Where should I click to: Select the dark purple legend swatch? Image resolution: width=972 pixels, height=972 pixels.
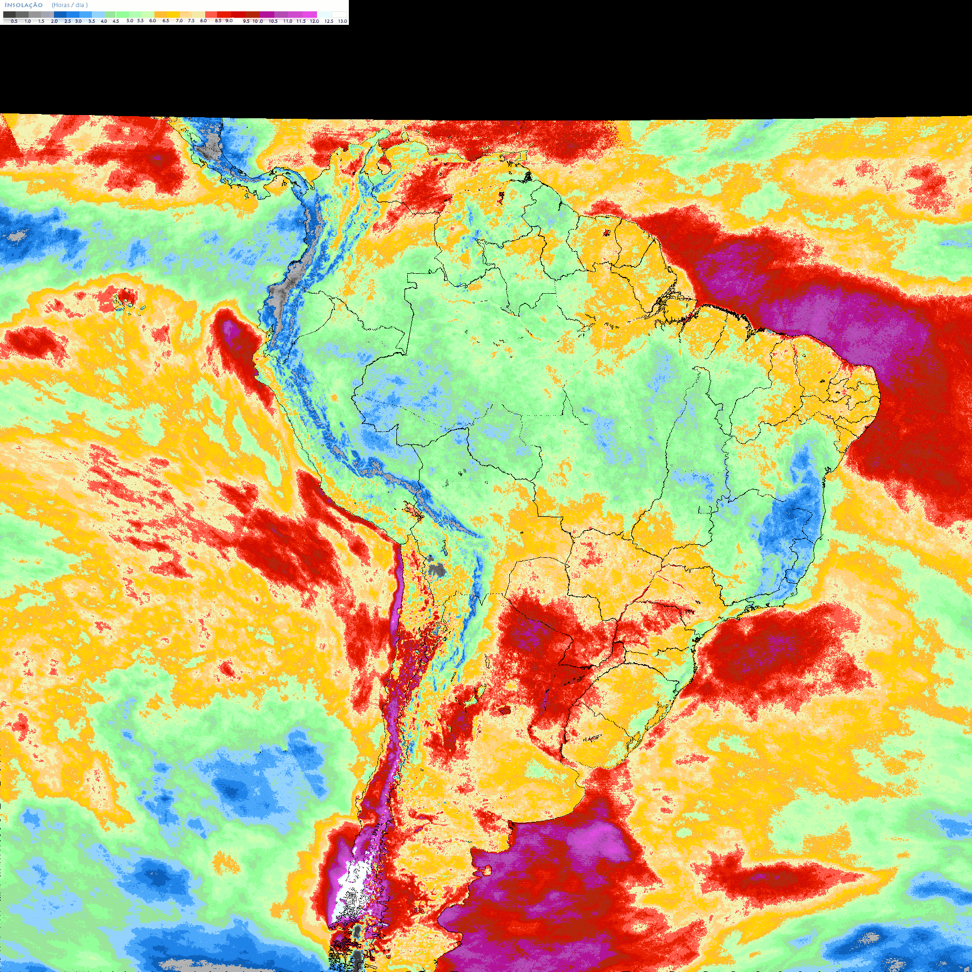point(267,15)
